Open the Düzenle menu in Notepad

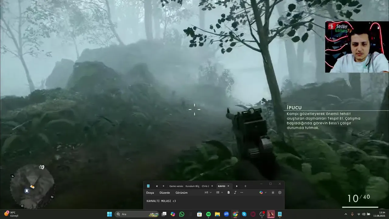coord(165,193)
